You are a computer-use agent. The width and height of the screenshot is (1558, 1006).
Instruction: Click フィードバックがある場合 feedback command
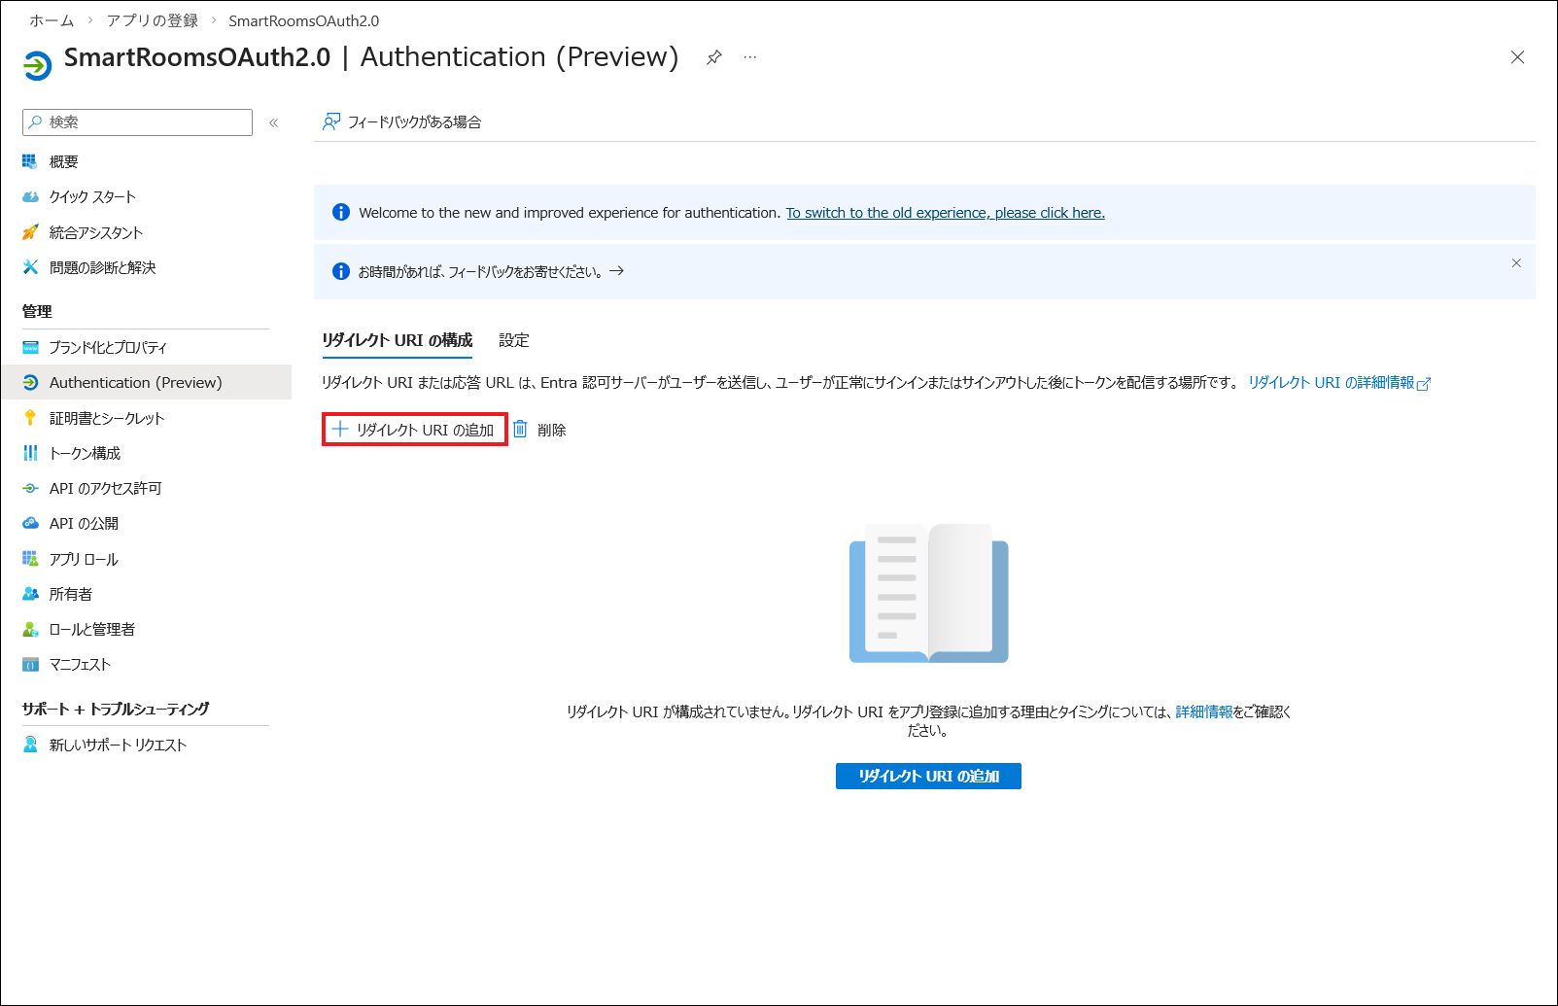(x=402, y=122)
